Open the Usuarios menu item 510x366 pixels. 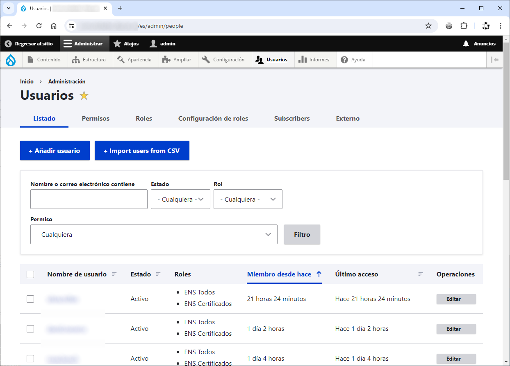point(273,60)
